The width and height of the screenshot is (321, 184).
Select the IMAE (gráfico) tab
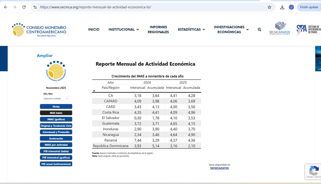tap(56, 119)
